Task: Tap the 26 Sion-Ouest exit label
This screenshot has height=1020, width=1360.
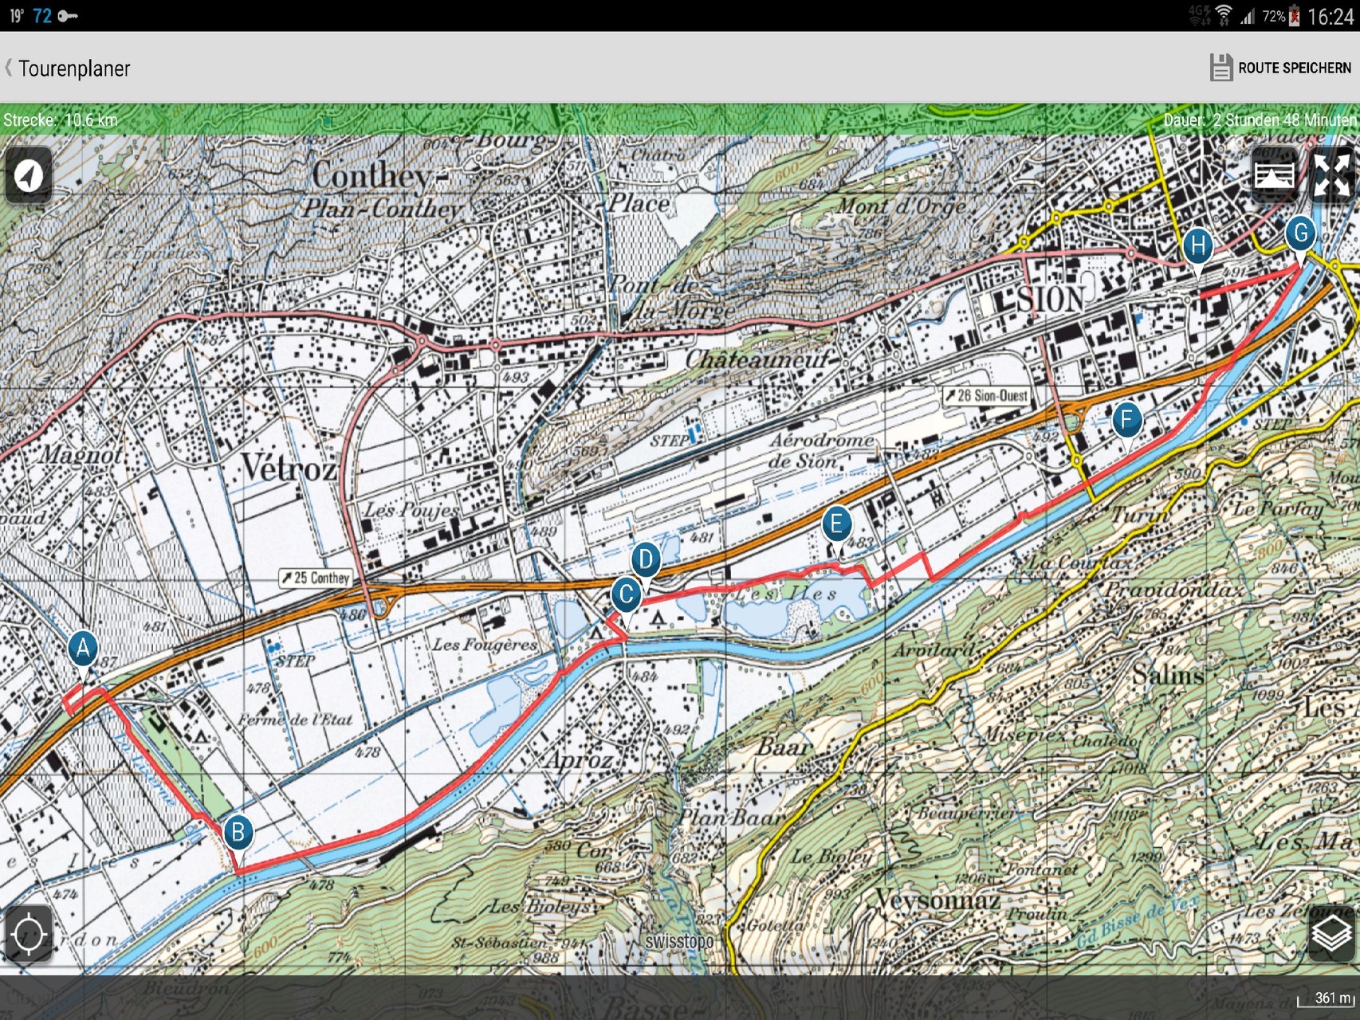Action: tap(986, 395)
